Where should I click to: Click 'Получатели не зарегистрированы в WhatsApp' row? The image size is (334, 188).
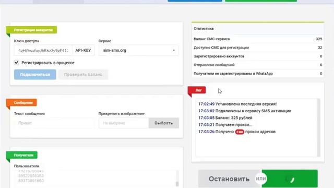click(x=258, y=74)
